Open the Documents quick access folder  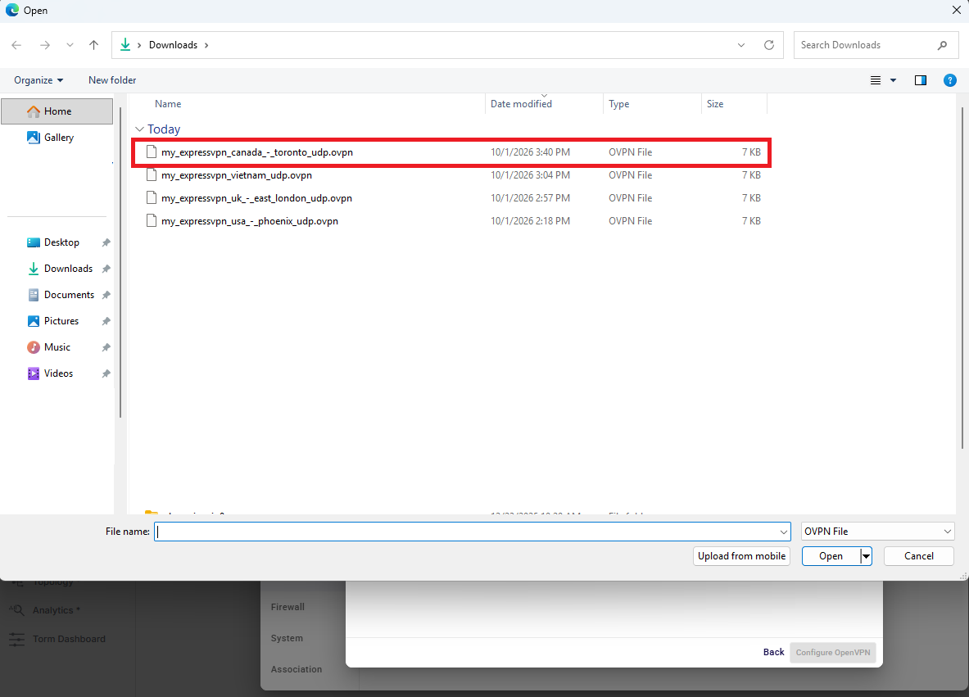coord(69,295)
